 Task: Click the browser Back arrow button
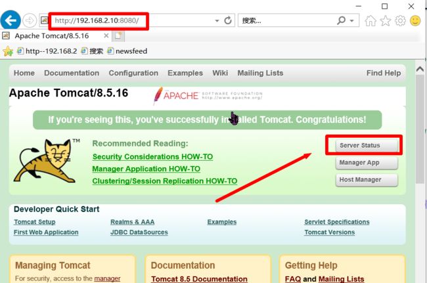pyautogui.click(x=11, y=20)
